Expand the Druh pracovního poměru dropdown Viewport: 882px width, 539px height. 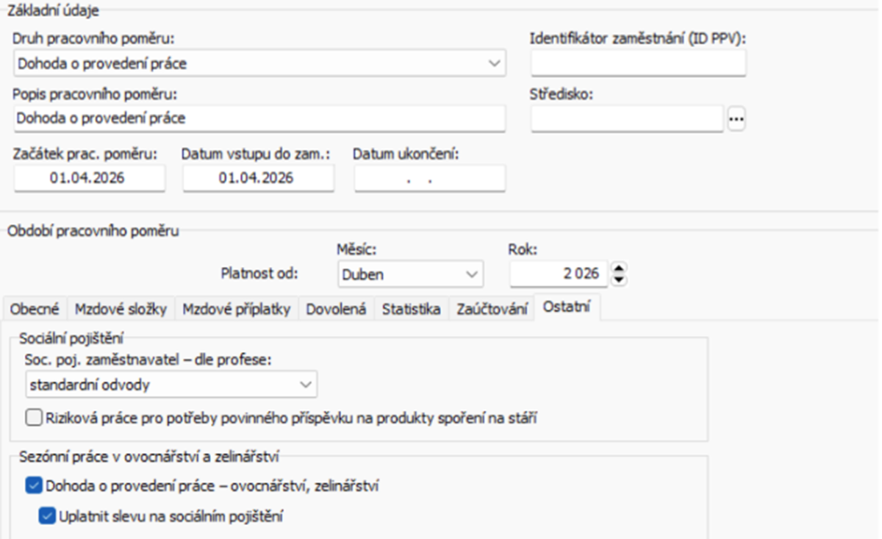click(494, 64)
